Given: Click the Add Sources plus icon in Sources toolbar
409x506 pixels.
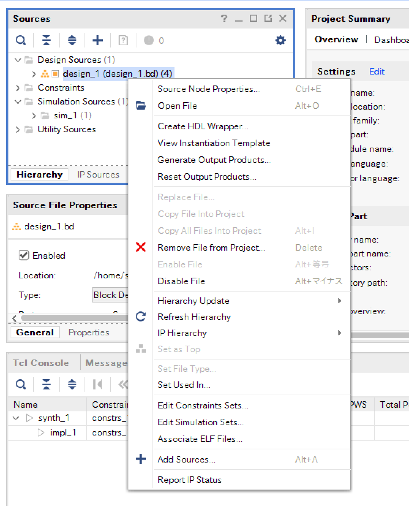Looking at the screenshot, I should point(98,40).
